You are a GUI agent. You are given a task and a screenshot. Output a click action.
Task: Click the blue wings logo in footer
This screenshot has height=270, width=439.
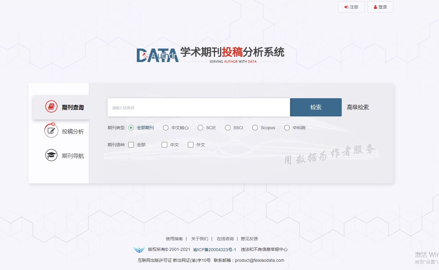139,250
